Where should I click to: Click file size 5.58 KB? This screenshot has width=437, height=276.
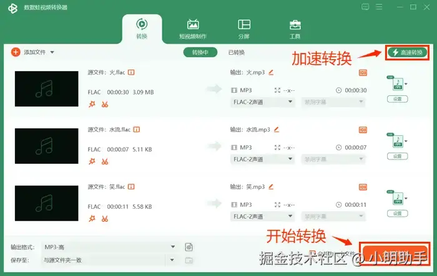(142, 207)
